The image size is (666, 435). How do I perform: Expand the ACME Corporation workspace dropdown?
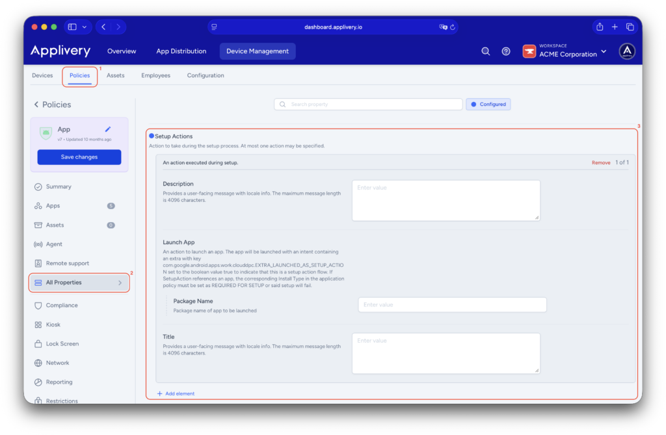pos(604,51)
